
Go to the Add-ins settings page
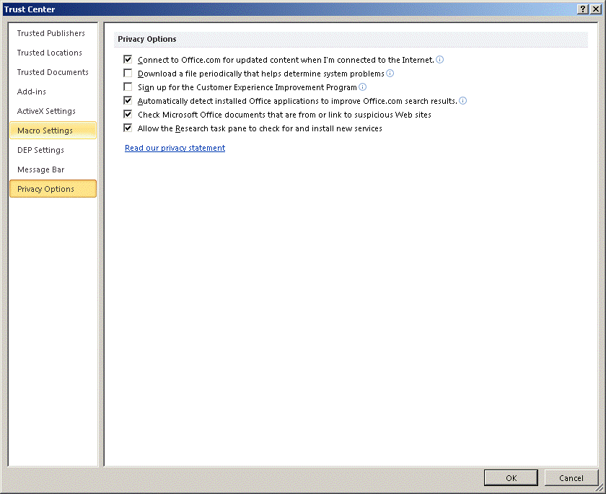[x=32, y=92]
